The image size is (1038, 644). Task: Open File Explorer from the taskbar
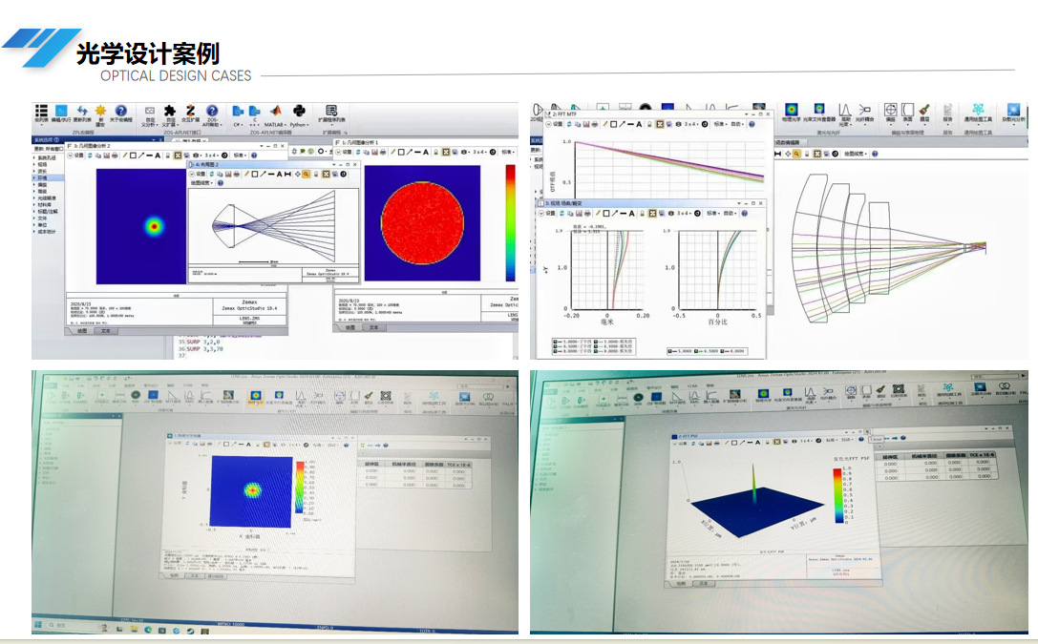click(x=135, y=628)
